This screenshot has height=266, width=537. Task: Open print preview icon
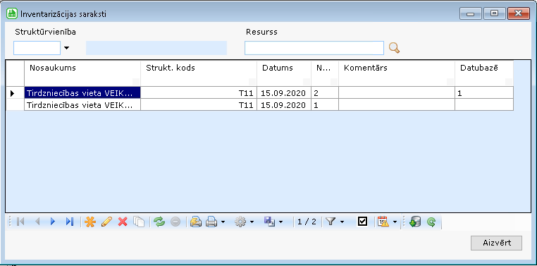(195, 222)
